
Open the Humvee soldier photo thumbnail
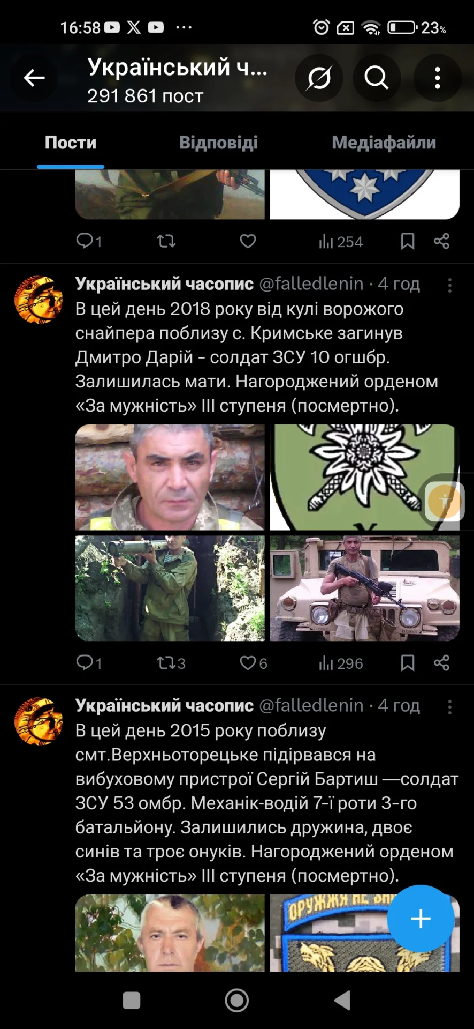364,588
